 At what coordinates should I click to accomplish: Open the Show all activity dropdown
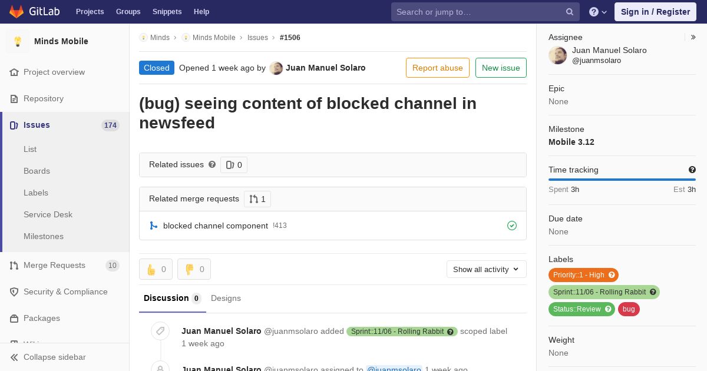[x=487, y=269]
